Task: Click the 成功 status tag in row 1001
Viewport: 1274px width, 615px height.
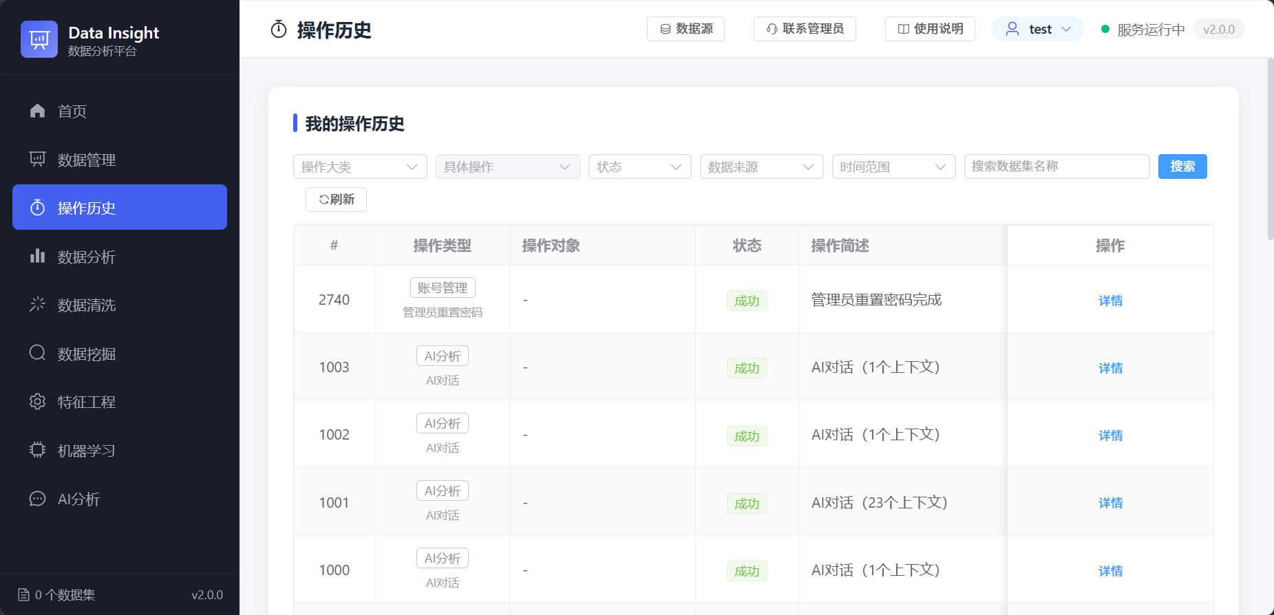Action: 747,504
